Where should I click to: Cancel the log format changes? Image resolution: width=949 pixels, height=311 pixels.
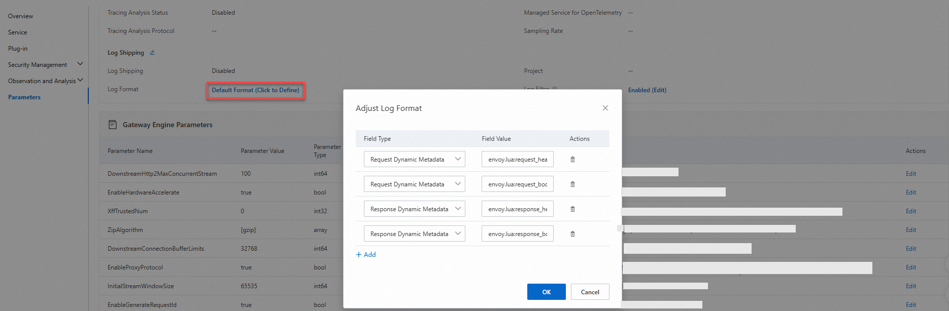click(590, 292)
